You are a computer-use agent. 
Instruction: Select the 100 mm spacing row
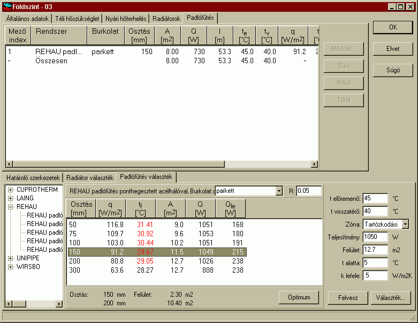[156, 243]
